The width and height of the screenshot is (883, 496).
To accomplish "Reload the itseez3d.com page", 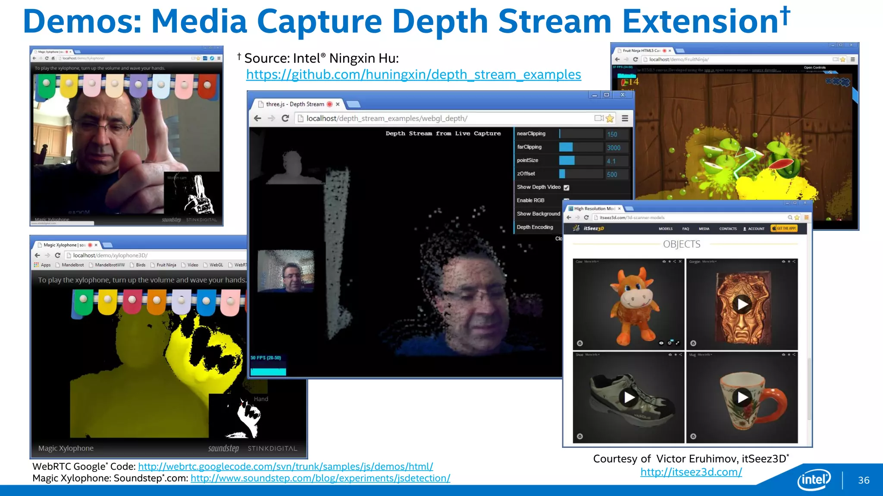I will point(586,217).
